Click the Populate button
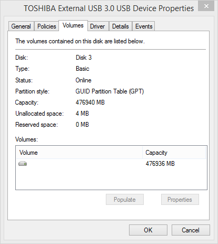 tap(125, 200)
